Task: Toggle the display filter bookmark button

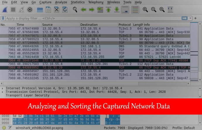Action: coord(3,18)
